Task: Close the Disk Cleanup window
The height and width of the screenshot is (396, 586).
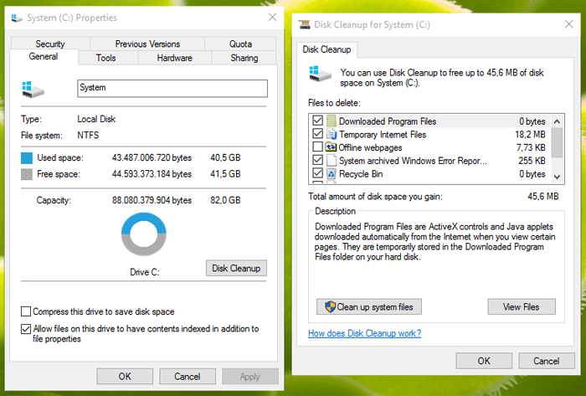Action: (568, 24)
